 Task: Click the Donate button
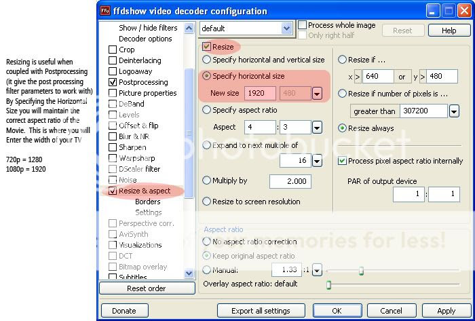pyautogui.click(x=124, y=311)
